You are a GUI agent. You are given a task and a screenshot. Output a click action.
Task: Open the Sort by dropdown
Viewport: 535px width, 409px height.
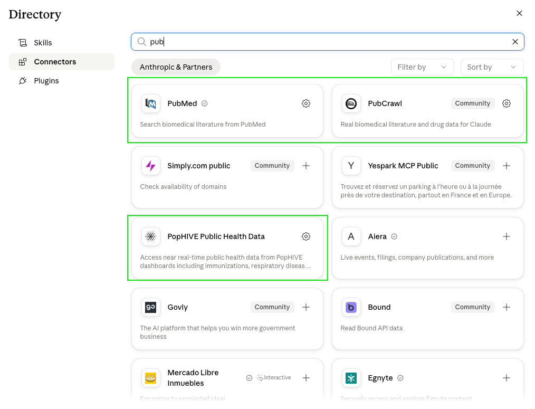point(492,67)
